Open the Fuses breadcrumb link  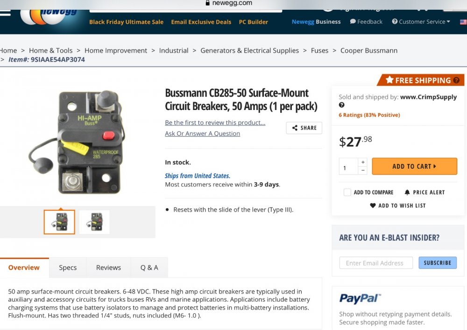pos(319,50)
